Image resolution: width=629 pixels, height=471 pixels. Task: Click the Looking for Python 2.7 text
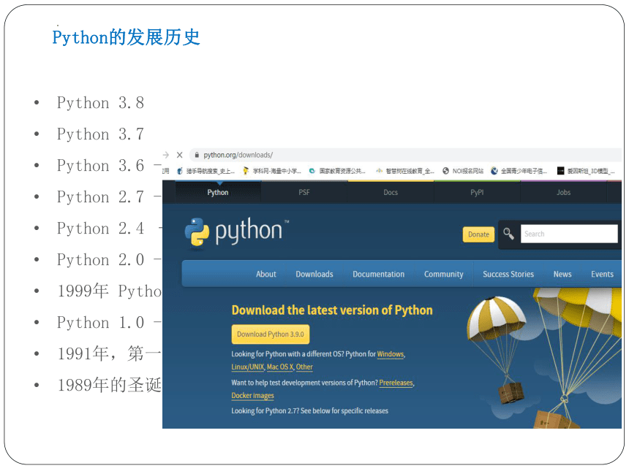[x=309, y=411]
